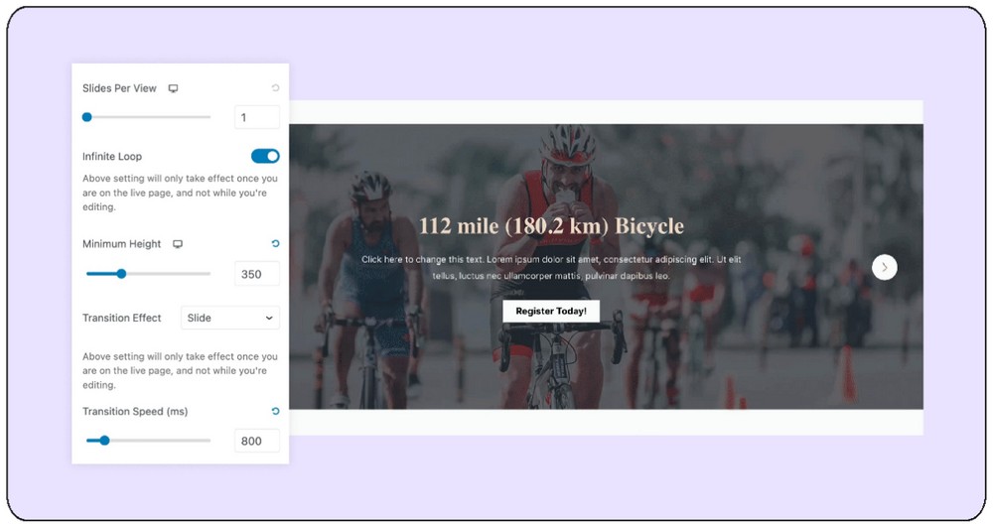Reset the Slides Per View setting

tap(275, 88)
